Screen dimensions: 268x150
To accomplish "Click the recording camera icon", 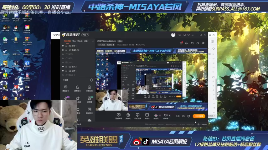I will [x=178, y=116].
